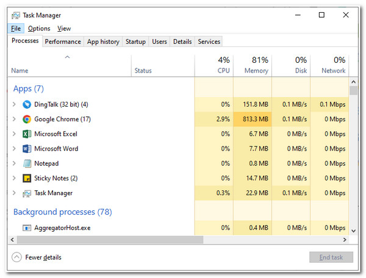366x278 pixels.
Task: Click the Task Manager row icon
Action: click(27, 193)
